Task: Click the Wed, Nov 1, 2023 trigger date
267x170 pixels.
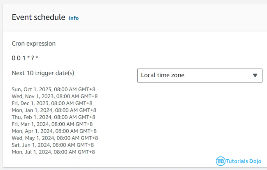Action: [x=55, y=96]
